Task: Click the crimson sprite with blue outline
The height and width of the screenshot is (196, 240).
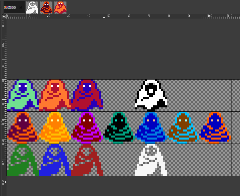Action: tap(87, 95)
